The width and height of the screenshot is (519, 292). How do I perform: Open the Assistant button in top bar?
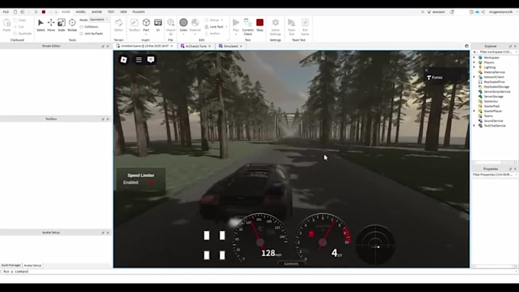[437, 12]
